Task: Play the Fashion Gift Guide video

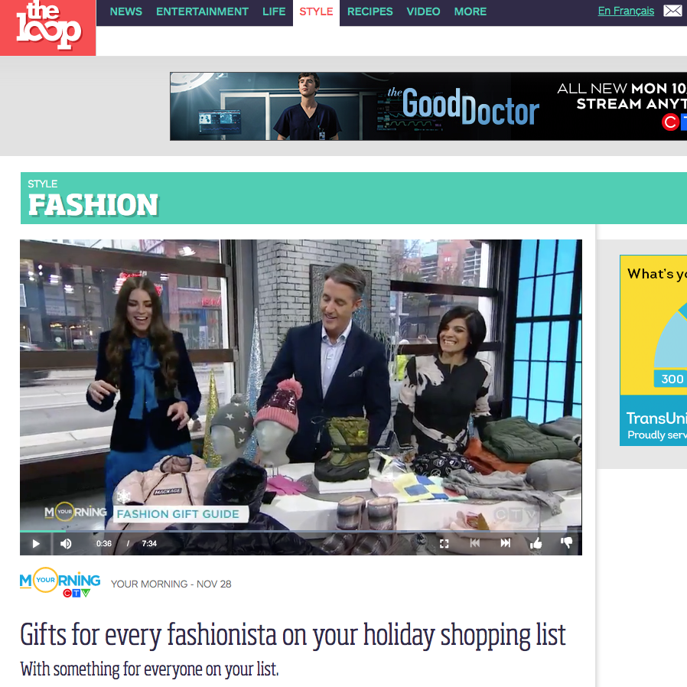Action: click(x=36, y=544)
